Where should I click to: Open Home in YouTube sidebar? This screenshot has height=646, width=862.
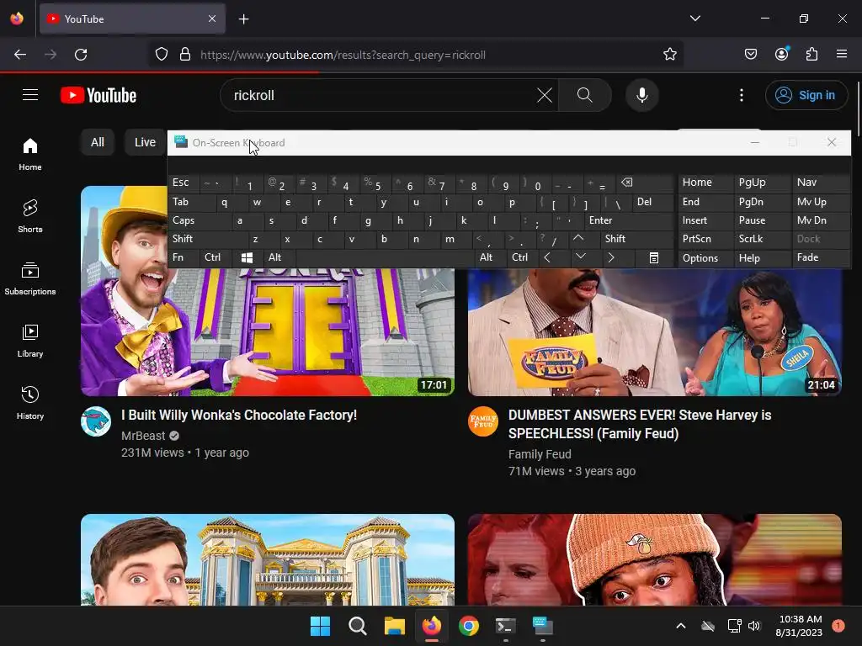(30, 155)
